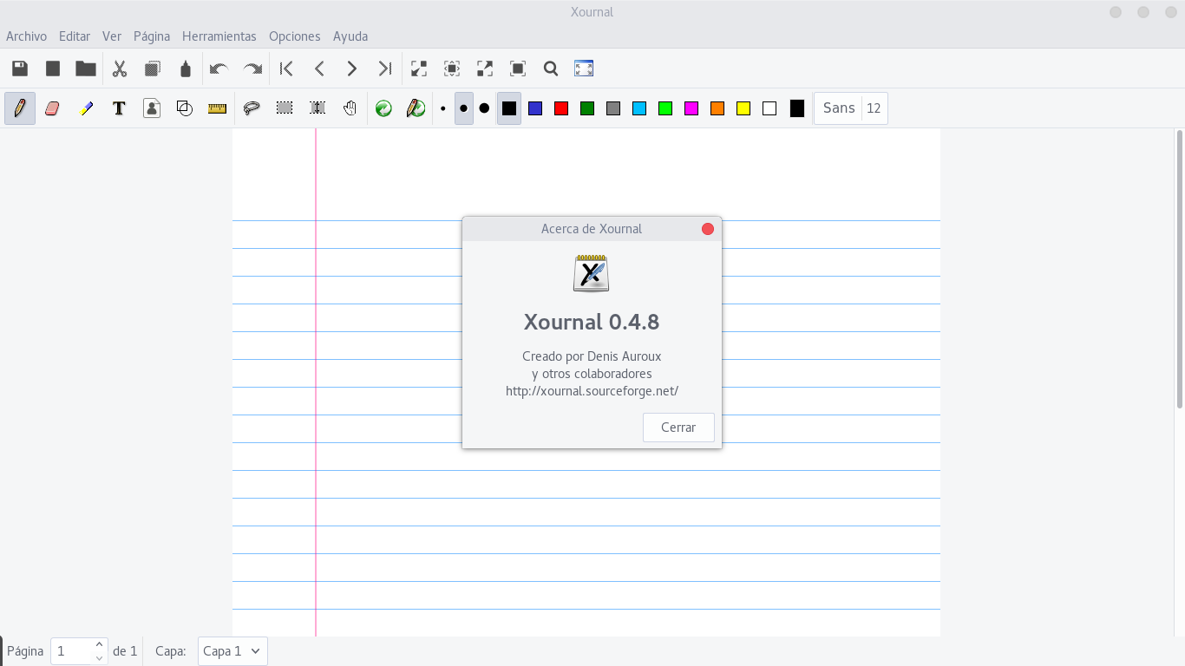Viewport: 1185px width, 666px height.
Task: Open the Opciones menu
Action: 295,36
